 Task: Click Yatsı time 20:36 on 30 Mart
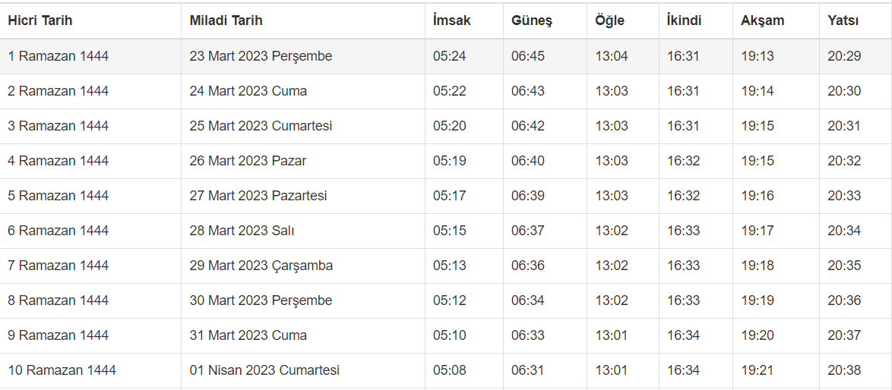(844, 300)
